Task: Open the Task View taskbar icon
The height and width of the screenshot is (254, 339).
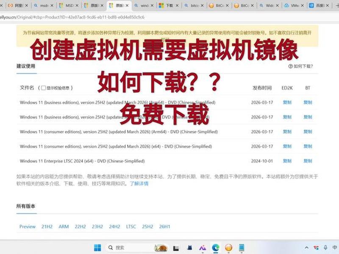Action: point(176,248)
